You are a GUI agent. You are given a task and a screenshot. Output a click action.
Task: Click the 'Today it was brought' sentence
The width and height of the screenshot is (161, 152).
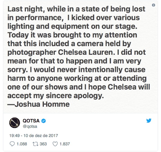45,35
